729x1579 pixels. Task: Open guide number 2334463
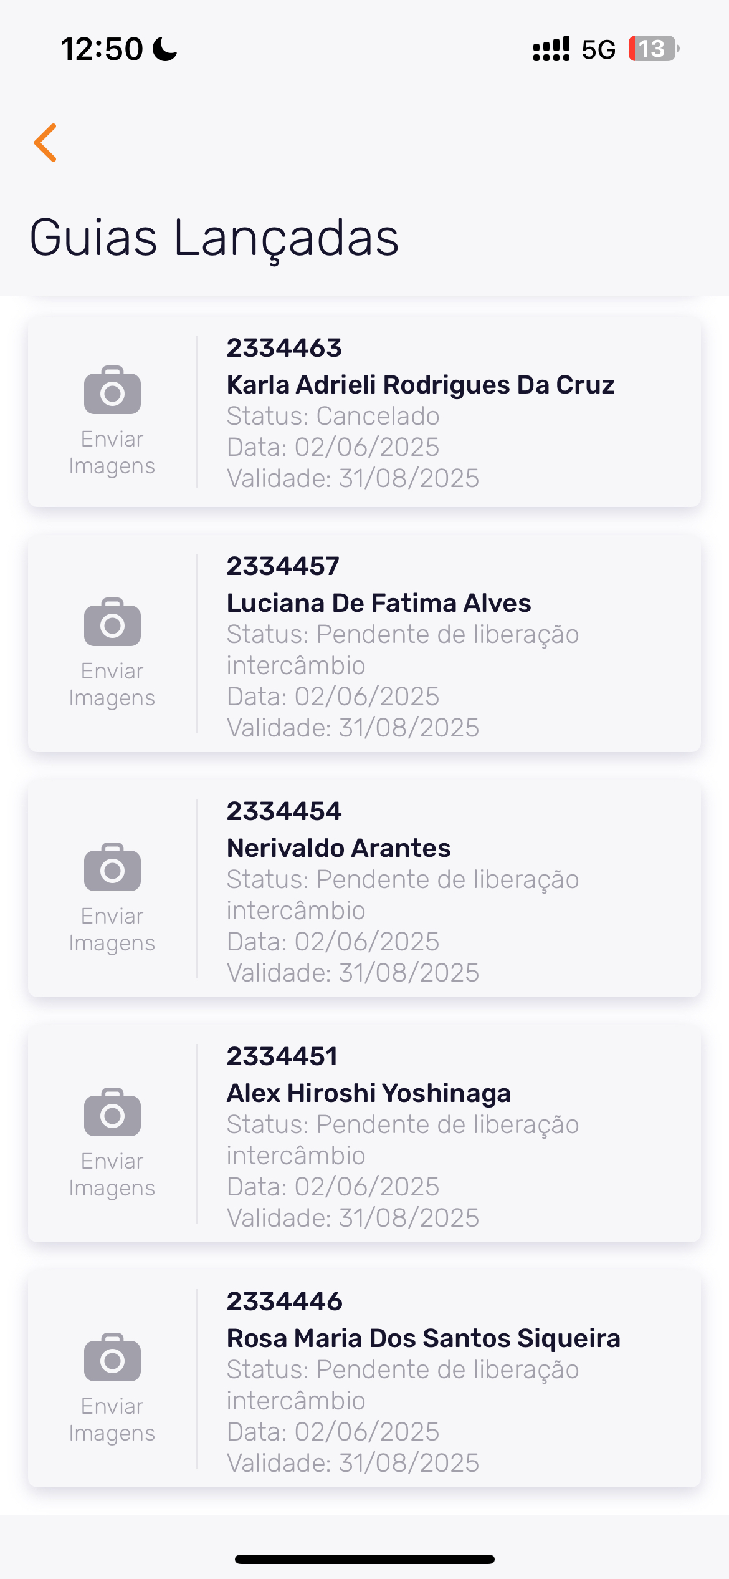[284, 348]
